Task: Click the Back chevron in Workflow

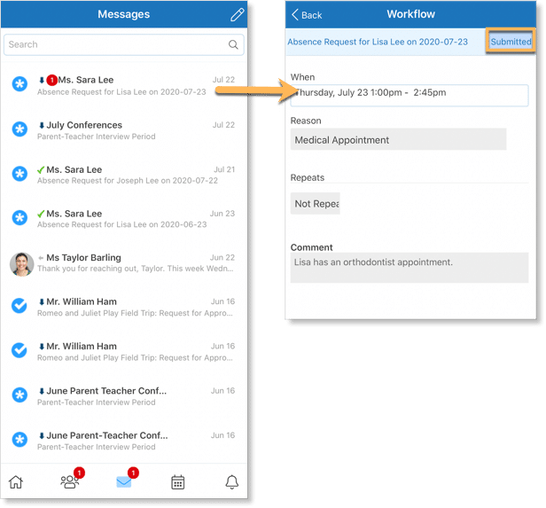Action: (x=306, y=15)
